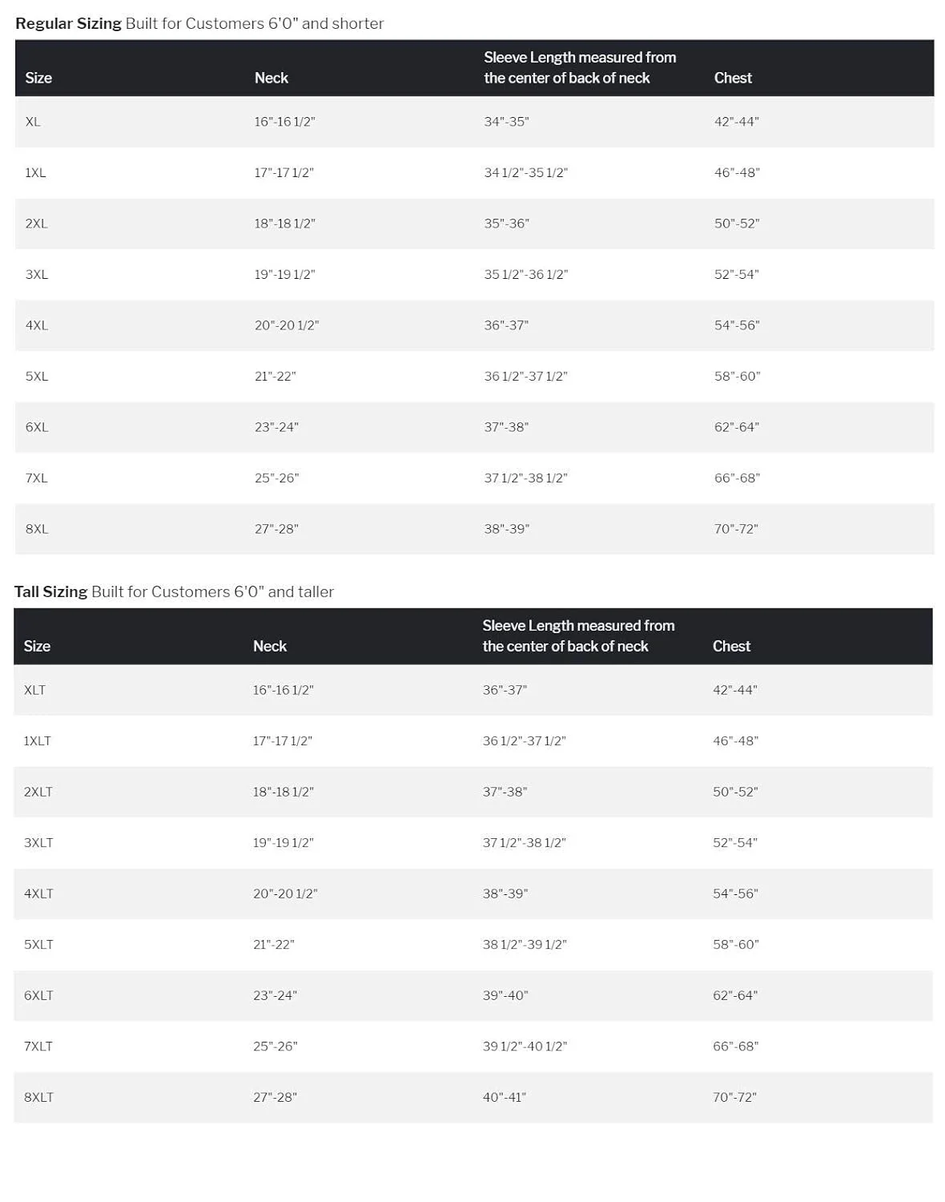945x1202 pixels.
Task: Click the 3XLT size label
Action: click(x=38, y=842)
